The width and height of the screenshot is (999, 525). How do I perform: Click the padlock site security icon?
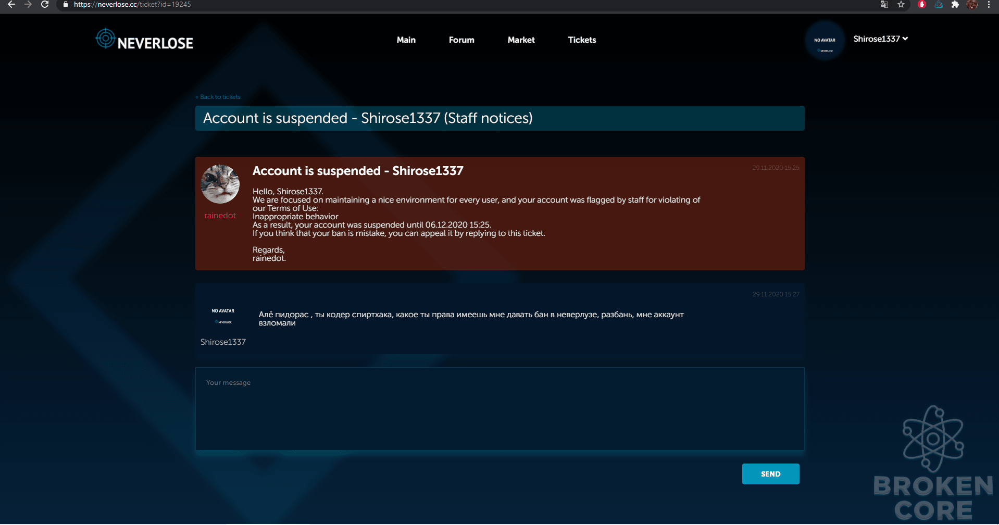tap(66, 4)
